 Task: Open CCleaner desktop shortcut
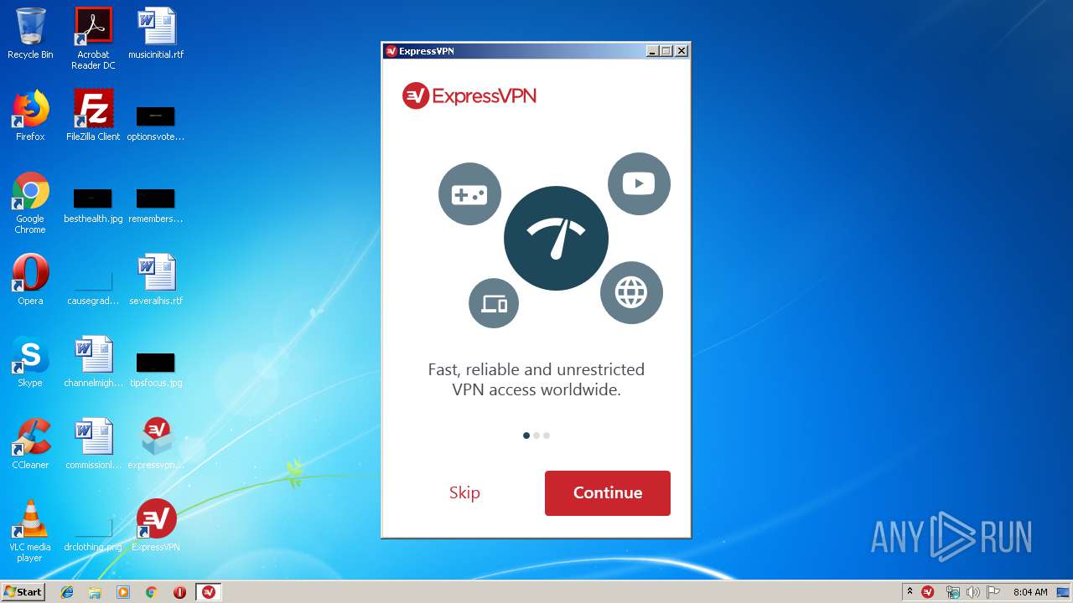tap(30, 445)
